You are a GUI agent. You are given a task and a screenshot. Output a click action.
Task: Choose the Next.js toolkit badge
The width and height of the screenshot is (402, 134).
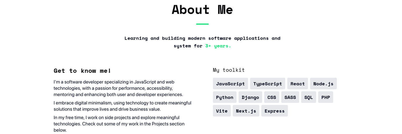point(246,111)
